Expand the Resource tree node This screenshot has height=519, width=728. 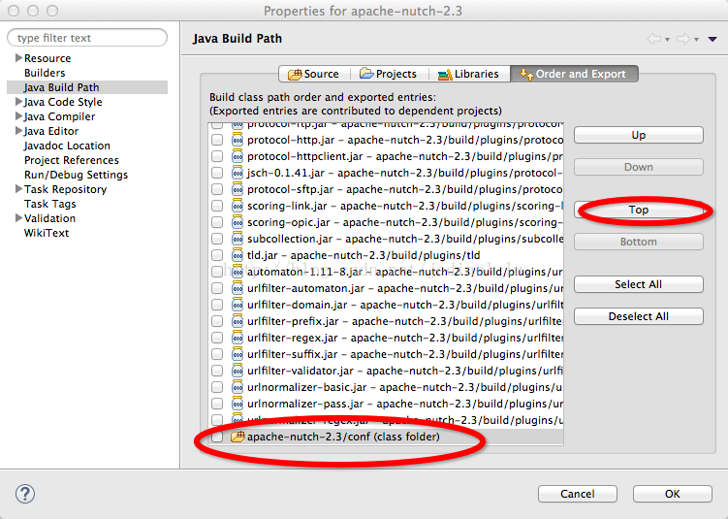[x=18, y=57]
